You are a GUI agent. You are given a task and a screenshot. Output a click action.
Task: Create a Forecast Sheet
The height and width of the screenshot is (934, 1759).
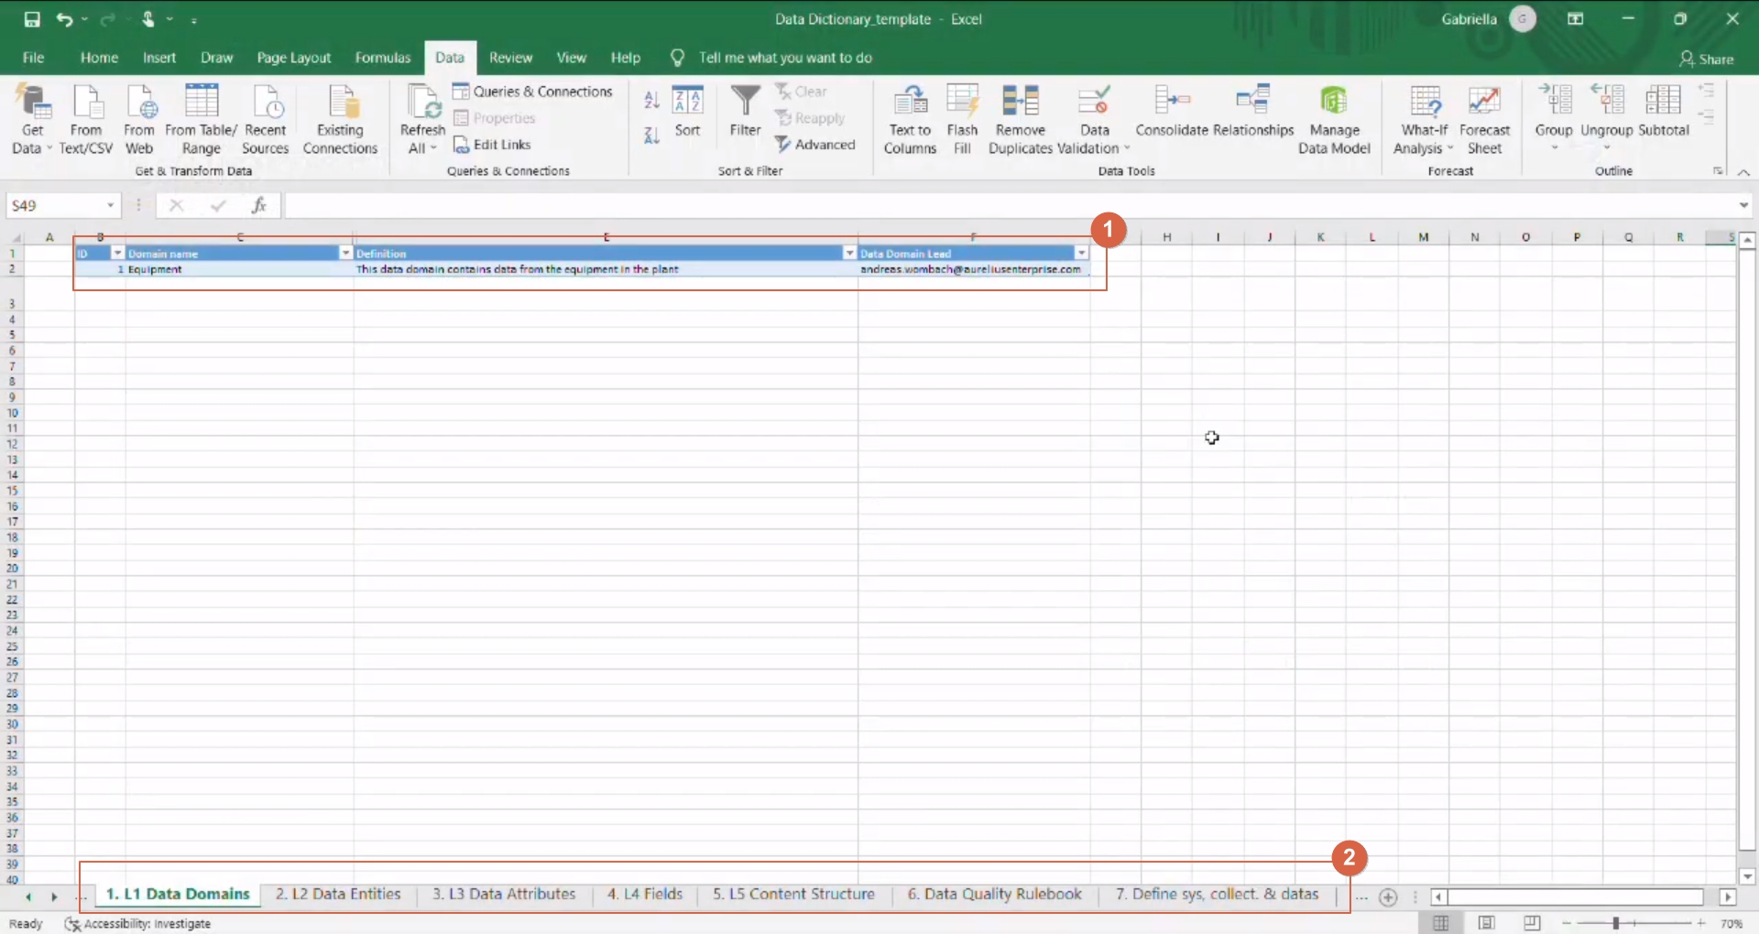(x=1484, y=120)
